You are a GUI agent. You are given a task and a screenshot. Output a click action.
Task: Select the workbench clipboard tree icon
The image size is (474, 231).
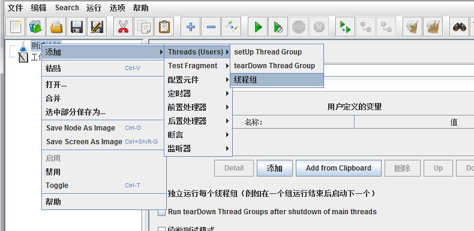[23, 57]
